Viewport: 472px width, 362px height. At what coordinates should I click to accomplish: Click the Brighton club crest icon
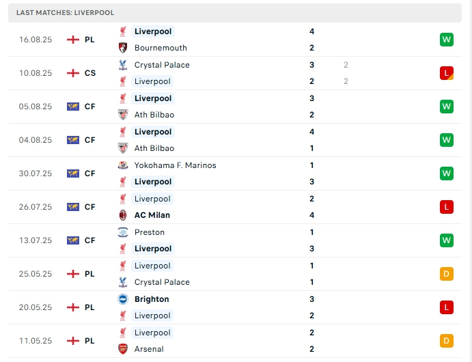[x=123, y=299]
